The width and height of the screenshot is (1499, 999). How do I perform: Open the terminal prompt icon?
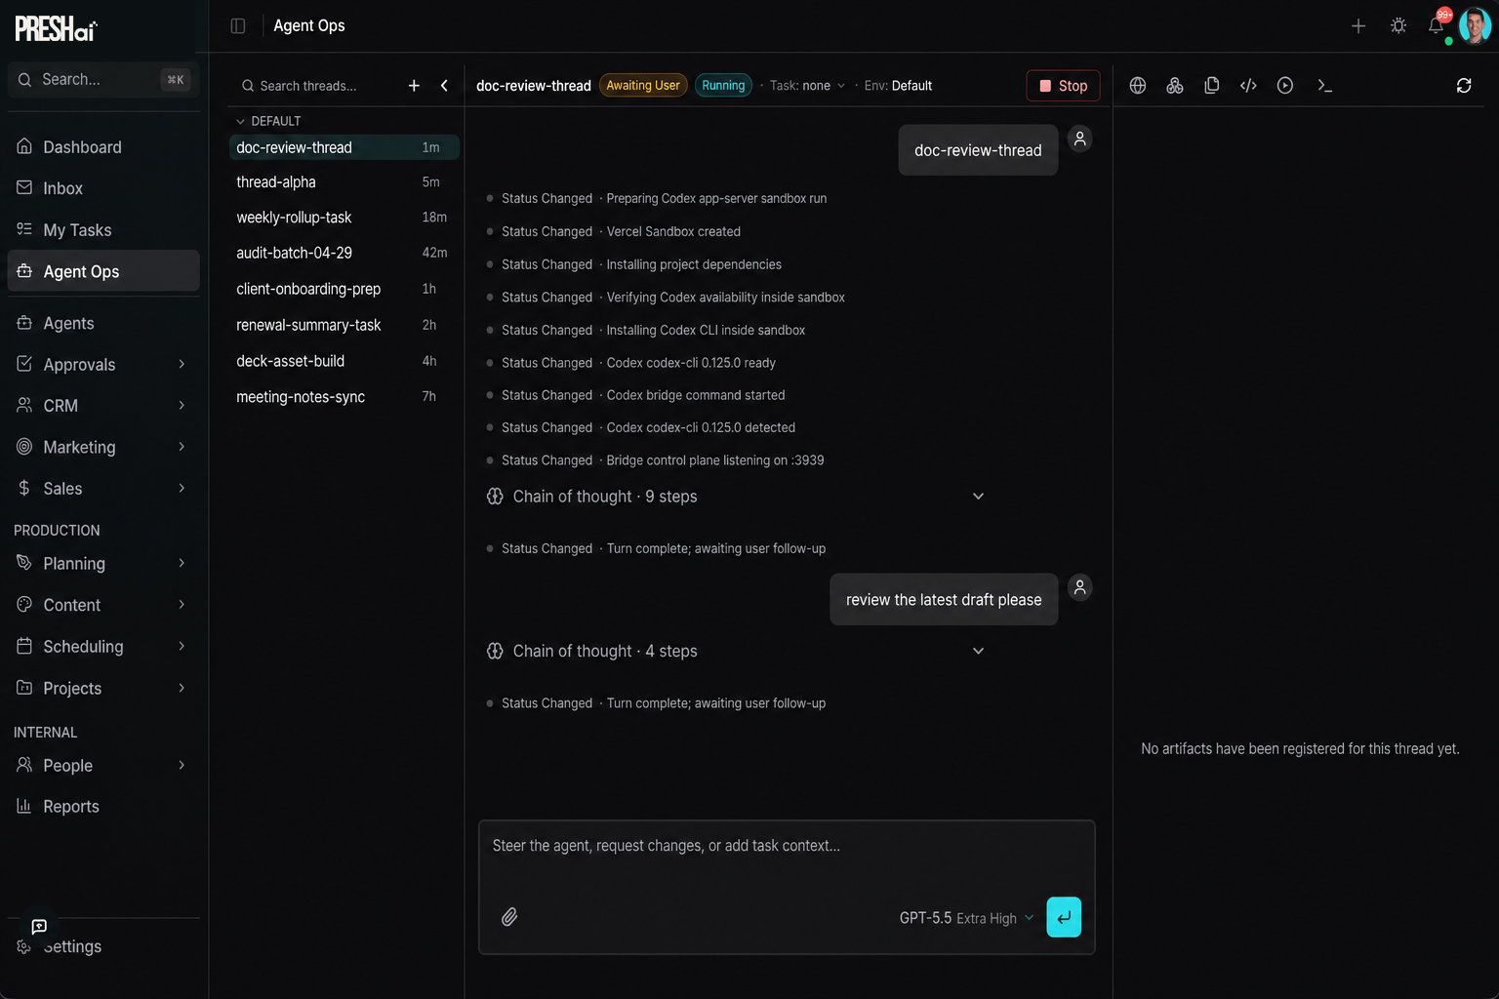coord(1324,86)
